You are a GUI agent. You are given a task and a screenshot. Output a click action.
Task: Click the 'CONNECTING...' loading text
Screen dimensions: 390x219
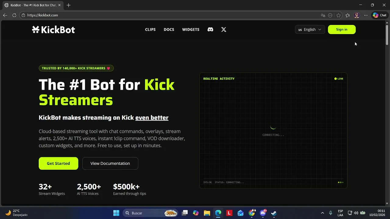(x=273, y=135)
